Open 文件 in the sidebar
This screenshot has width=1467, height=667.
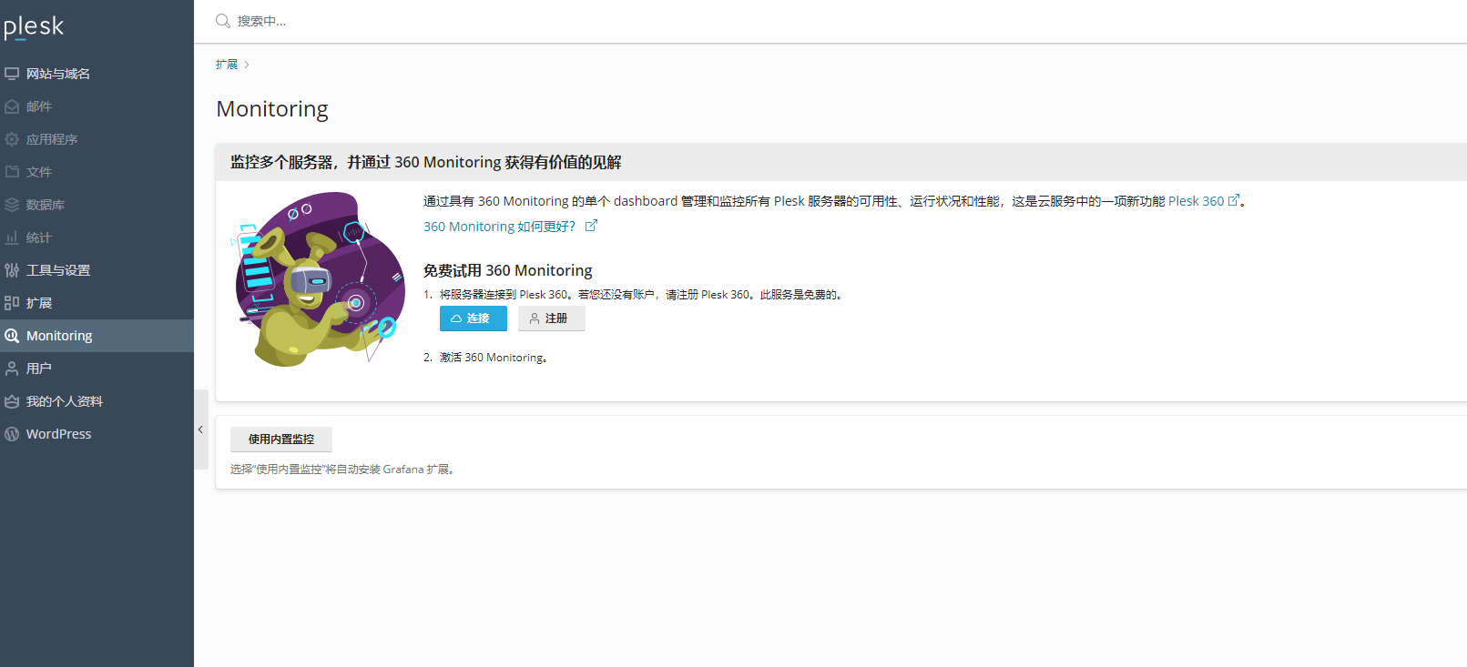click(x=97, y=172)
